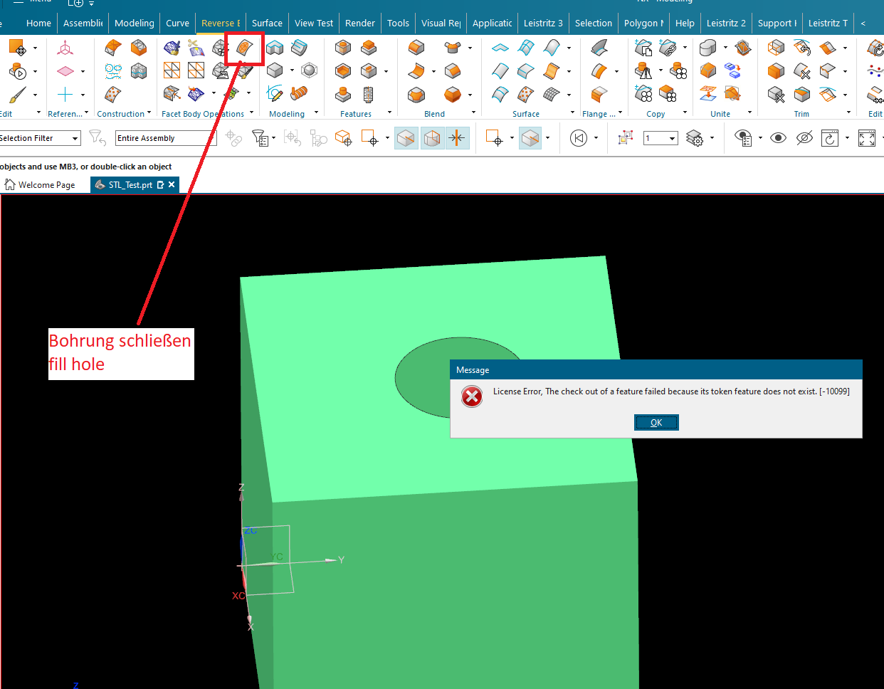
Task: Click the checklist filter funnel icon
Action: coord(260,138)
